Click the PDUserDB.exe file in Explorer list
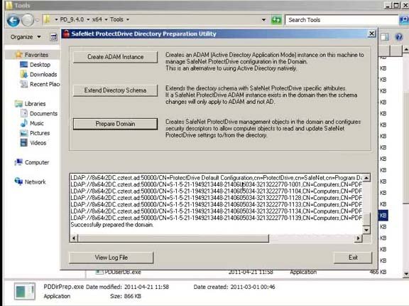409x306 pixels. tap(123, 272)
